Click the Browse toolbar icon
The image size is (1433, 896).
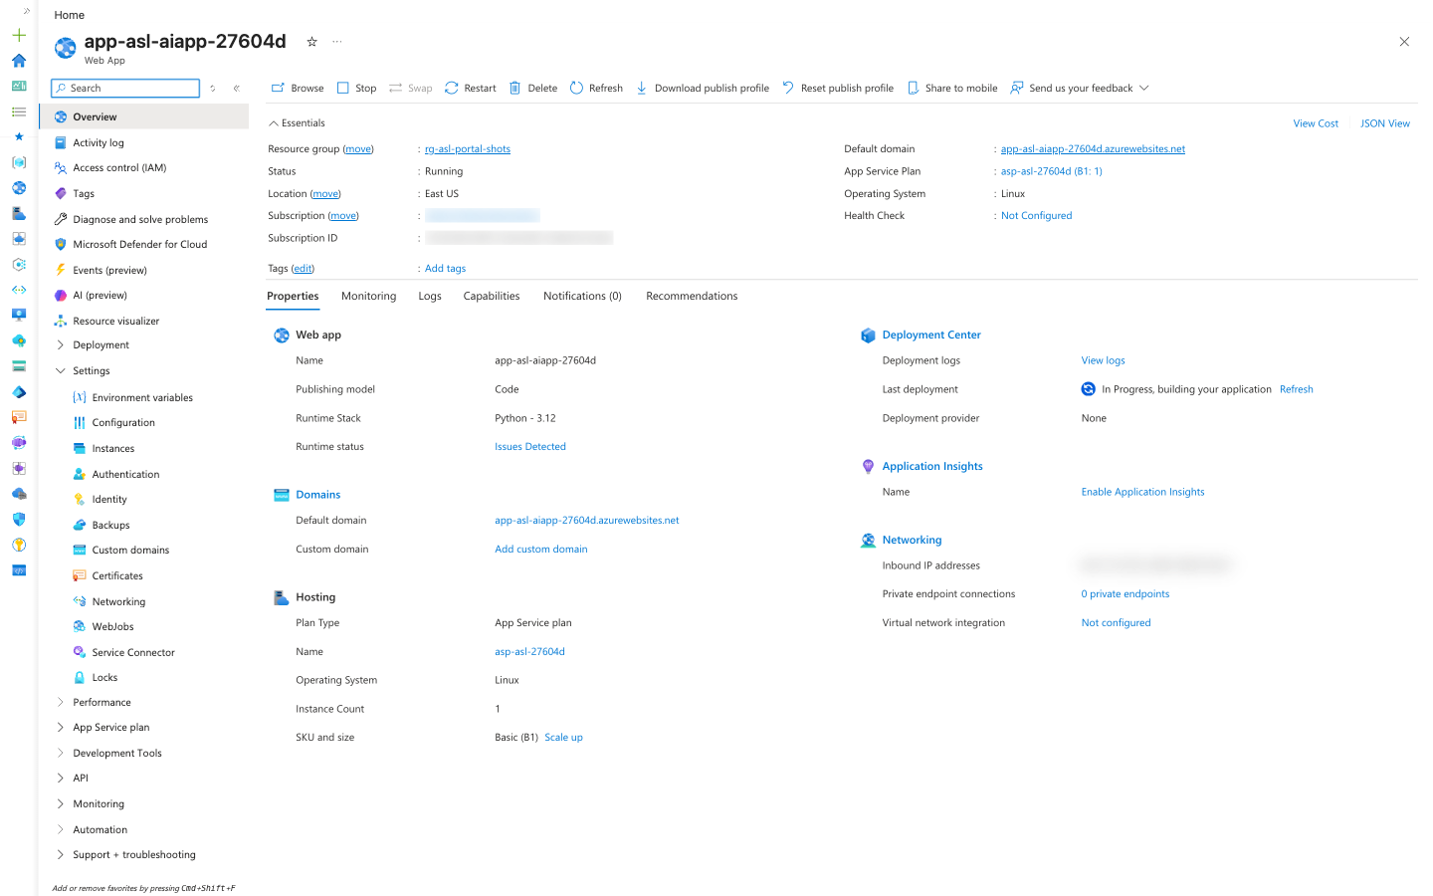coord(278,88)
